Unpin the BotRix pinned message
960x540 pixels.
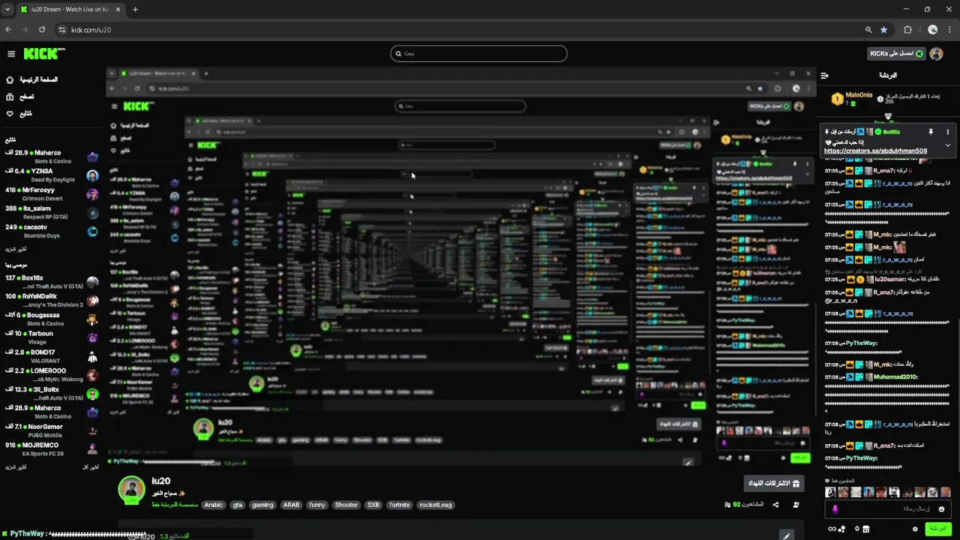coord(931,132)
